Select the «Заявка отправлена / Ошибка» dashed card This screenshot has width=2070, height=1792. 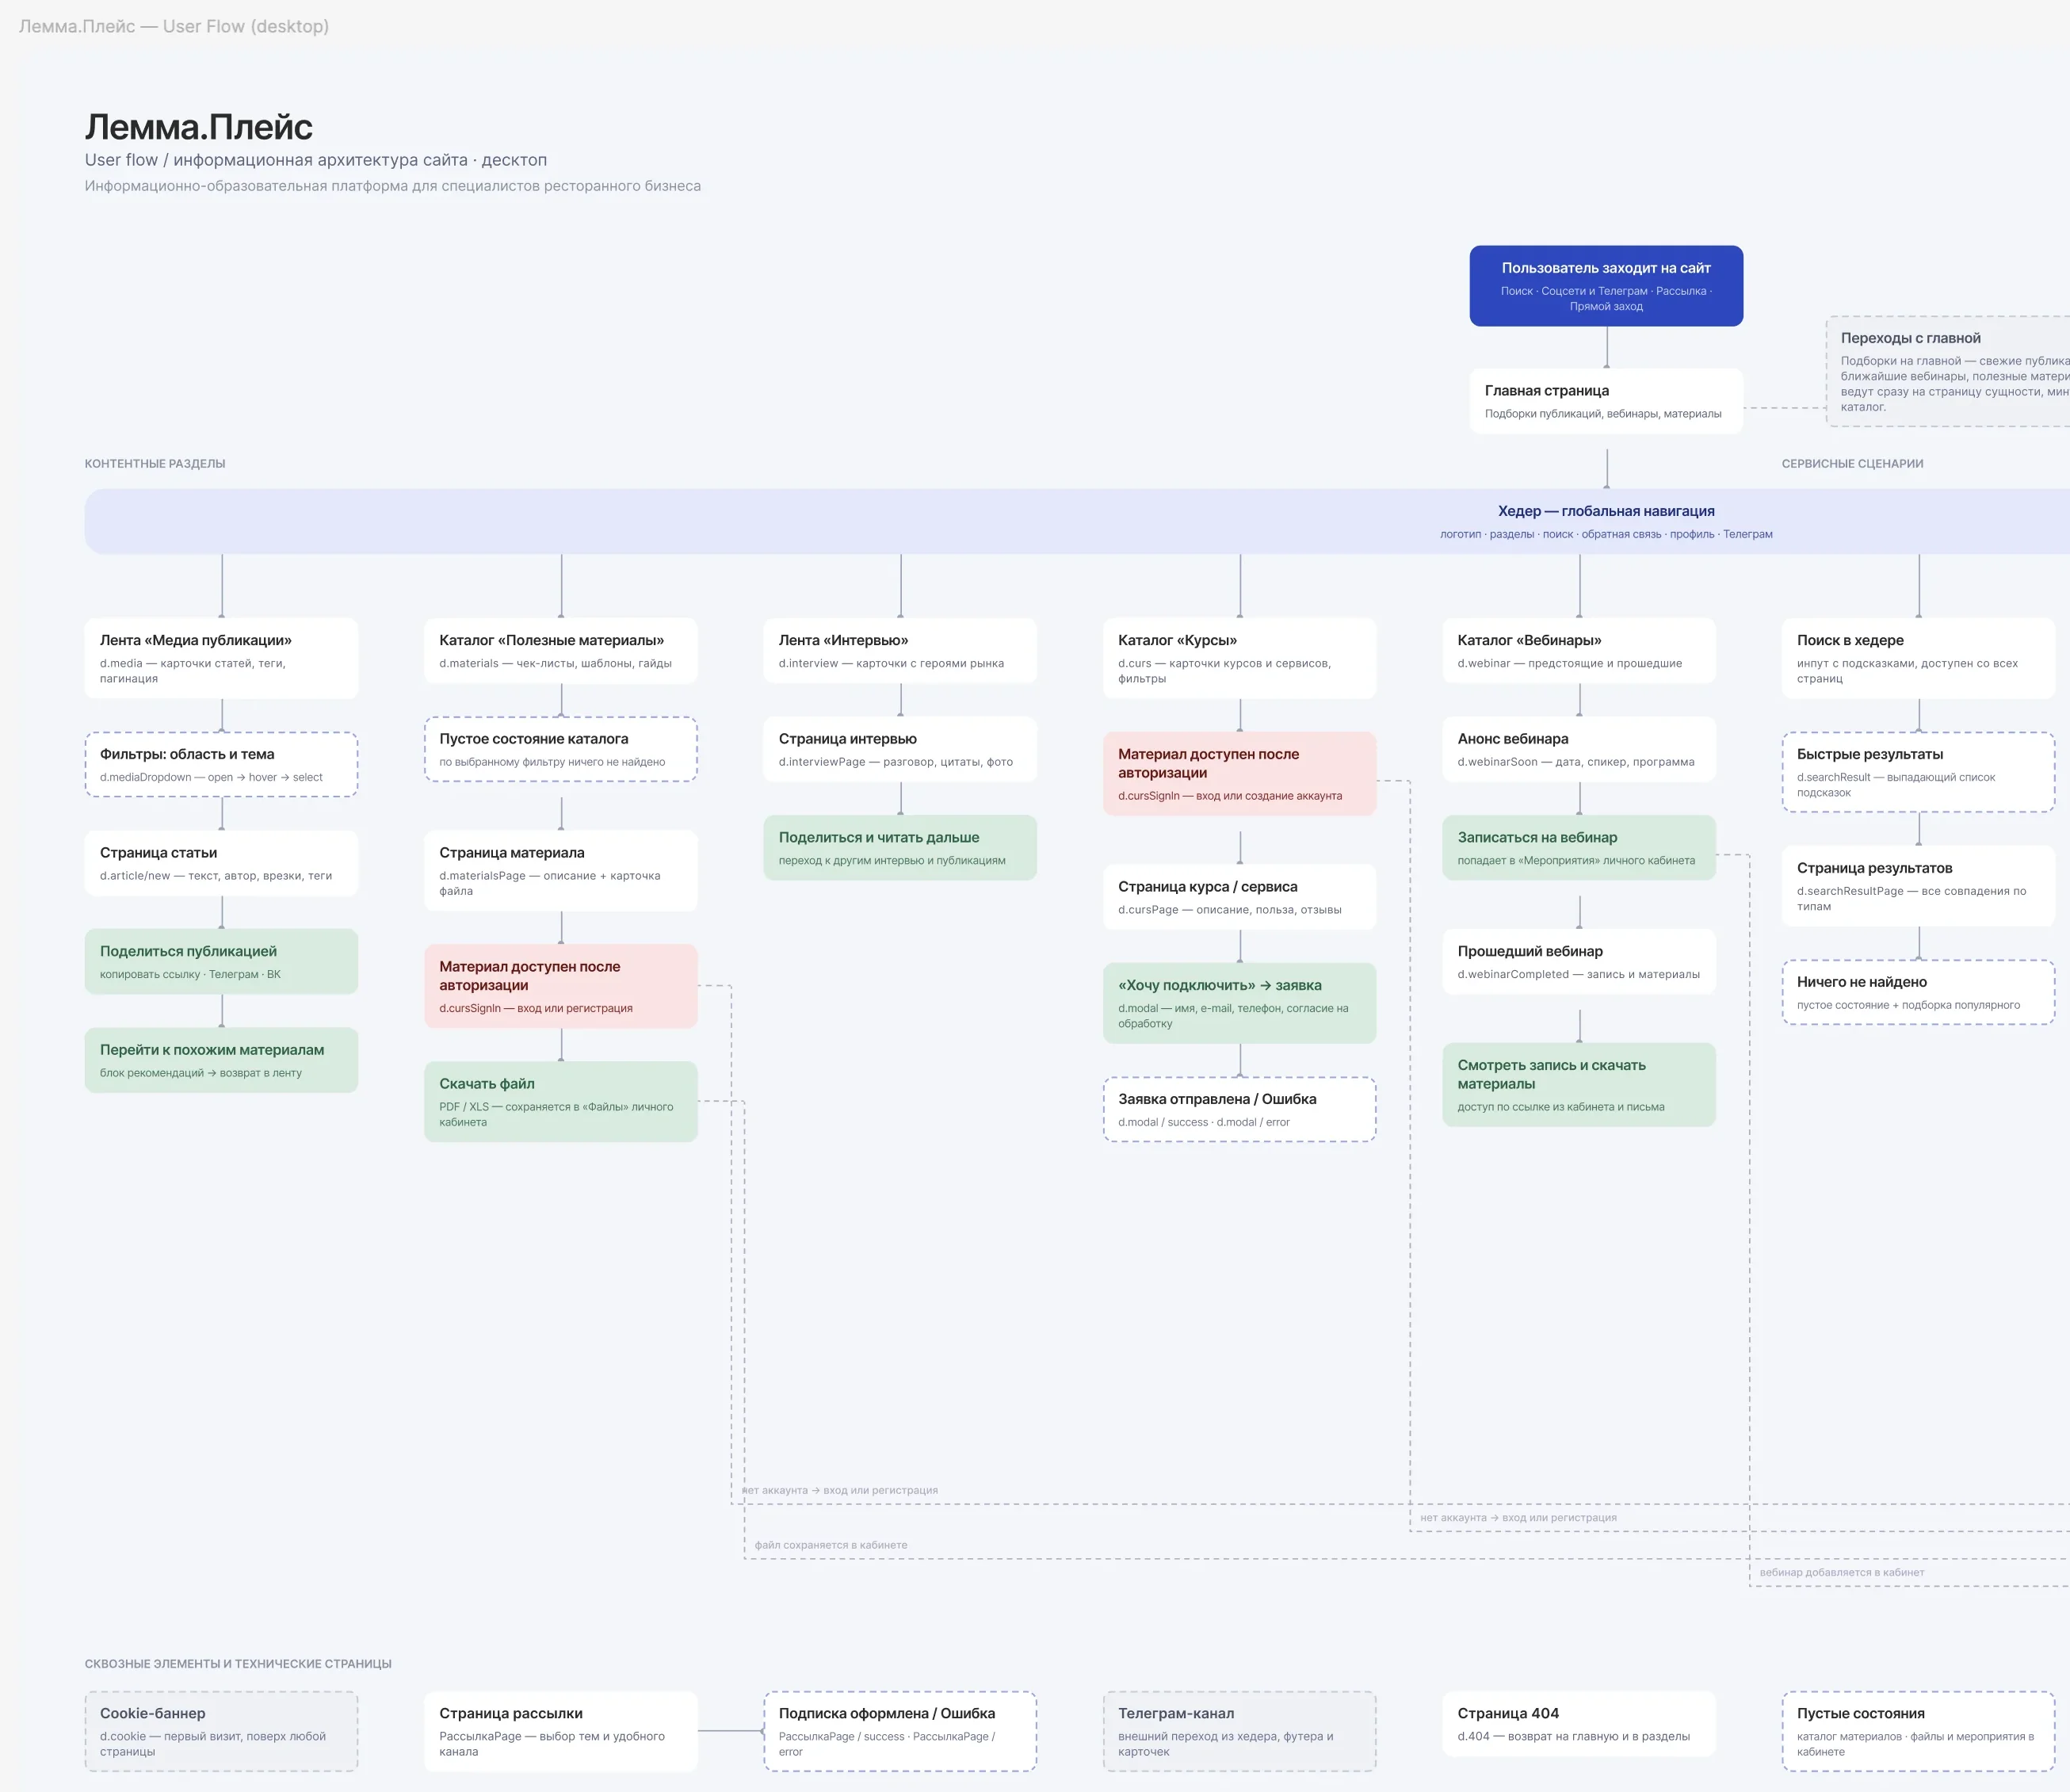click(1240, 1109)
